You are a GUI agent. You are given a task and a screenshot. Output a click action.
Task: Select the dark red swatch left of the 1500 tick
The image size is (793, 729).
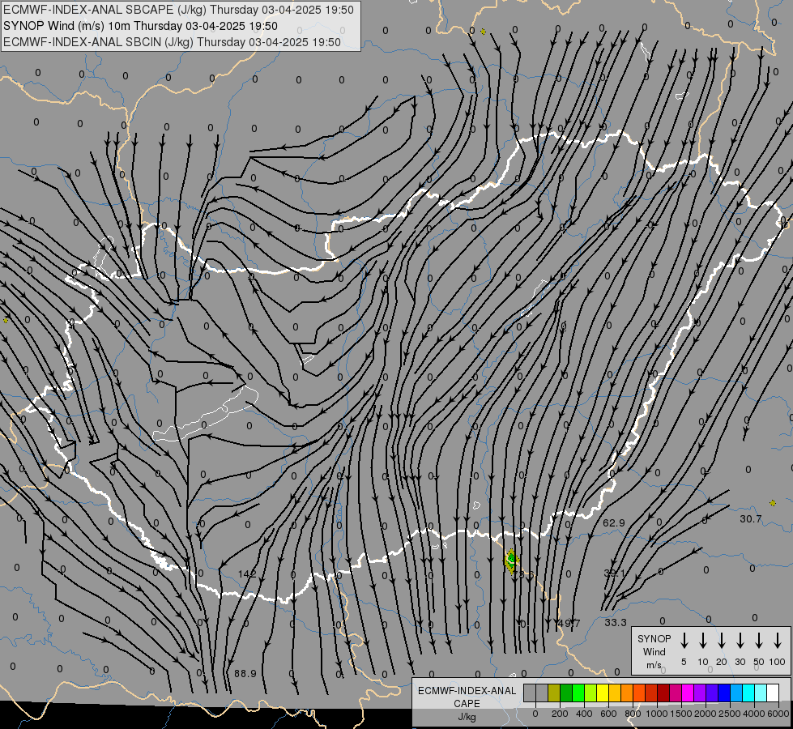click(663, 693)
